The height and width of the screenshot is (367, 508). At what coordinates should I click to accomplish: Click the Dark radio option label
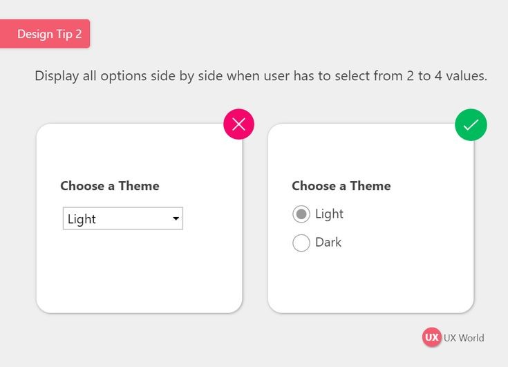[328, 243]
